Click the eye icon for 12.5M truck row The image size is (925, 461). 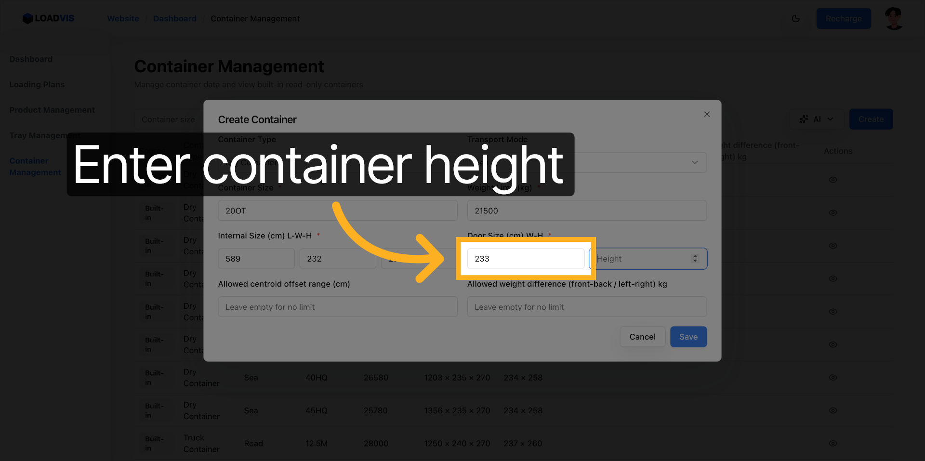832,443
